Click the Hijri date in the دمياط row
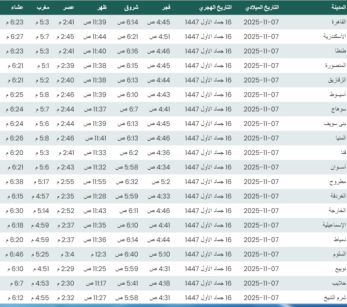The width and height of the screenshot is (347, 307). pos(208,240)
